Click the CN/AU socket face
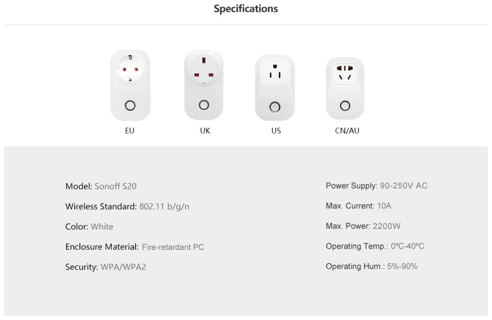 pos(345,74)
